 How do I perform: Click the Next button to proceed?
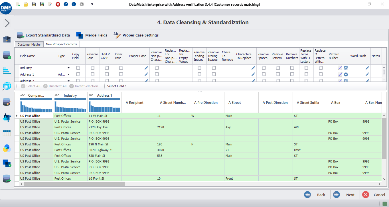(345, 195)
